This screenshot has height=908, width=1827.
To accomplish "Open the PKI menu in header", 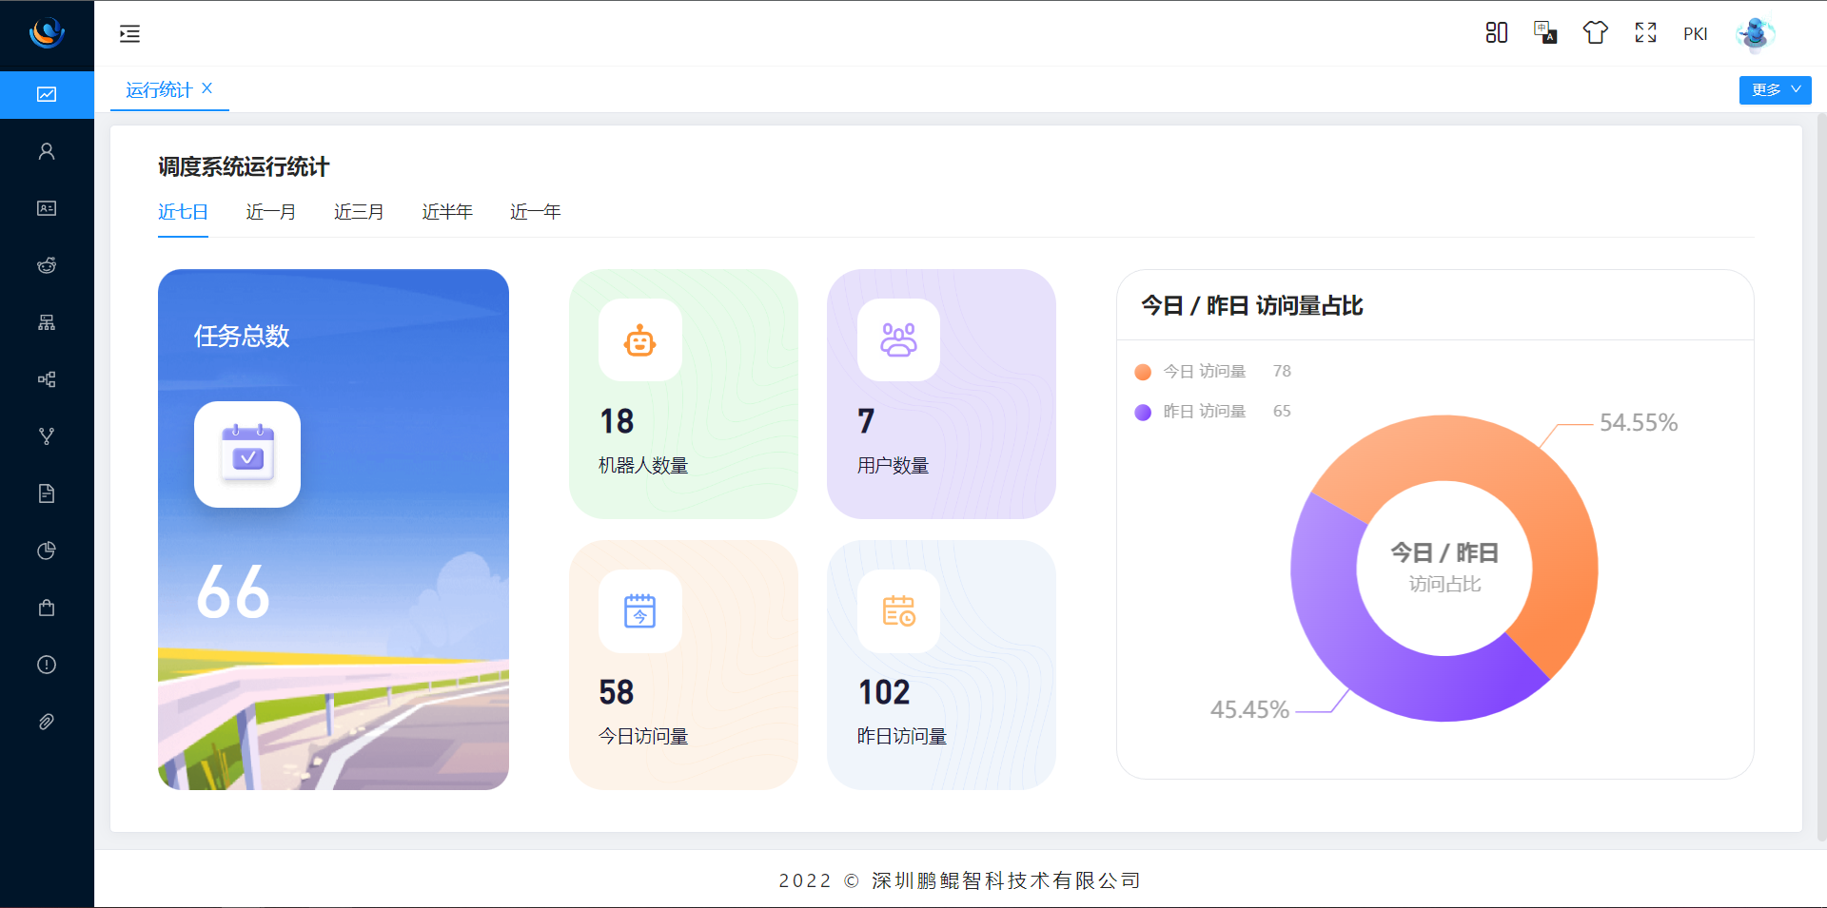I will point(1695,34).
